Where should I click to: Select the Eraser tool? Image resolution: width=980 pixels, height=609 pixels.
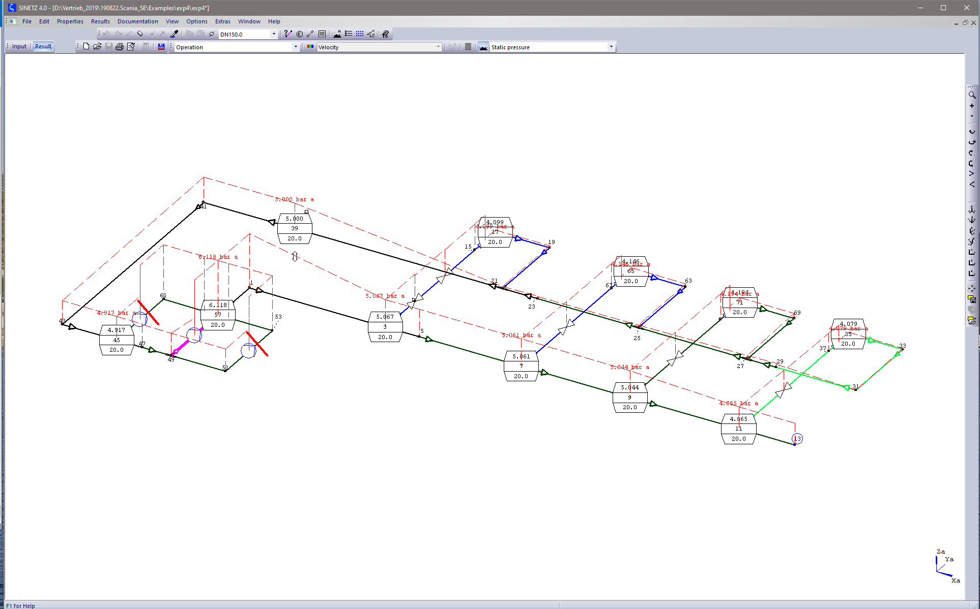click(x=140, y=34)
